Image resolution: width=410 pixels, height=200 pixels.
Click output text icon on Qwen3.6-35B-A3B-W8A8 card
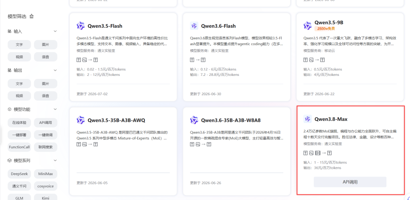click(x=209, y=144)
